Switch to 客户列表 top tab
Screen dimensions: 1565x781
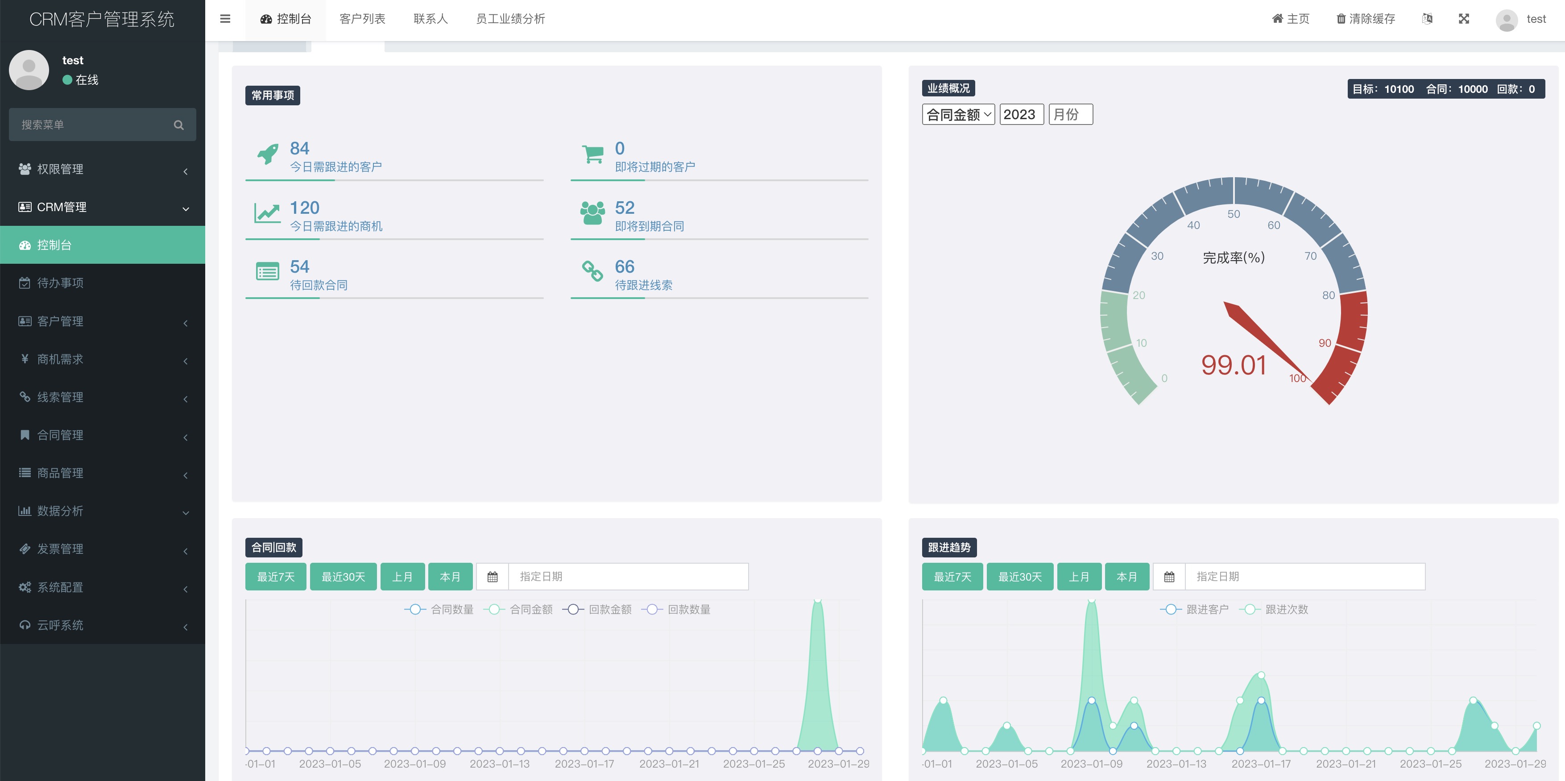[362, 19]
